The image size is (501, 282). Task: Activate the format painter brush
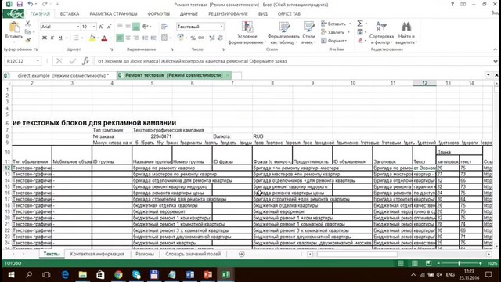click(28, 40)
